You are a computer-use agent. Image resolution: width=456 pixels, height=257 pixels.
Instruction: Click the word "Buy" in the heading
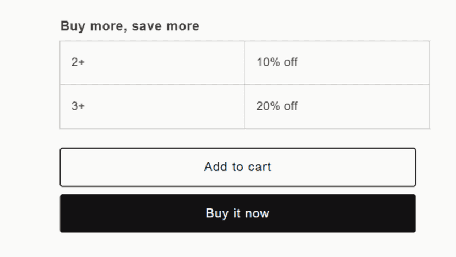click(x=73, y=26)
